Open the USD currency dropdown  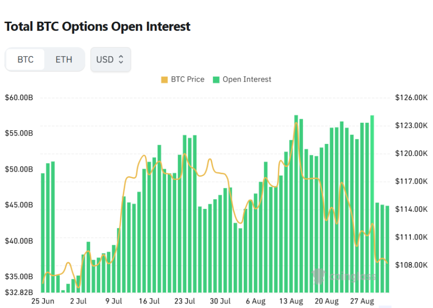tap(110, 59)
